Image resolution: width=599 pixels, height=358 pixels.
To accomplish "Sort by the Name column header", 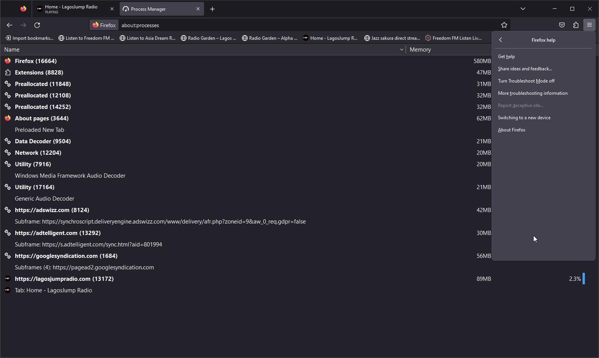I will coord(203,50).
